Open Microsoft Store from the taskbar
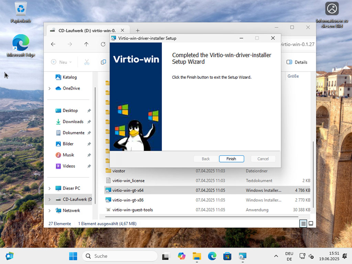The height and width of the screenshot is (264, 352). pyautogui.click(x=227, y=256)
